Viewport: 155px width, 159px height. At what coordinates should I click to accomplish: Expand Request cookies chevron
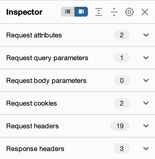coord(146,103)
